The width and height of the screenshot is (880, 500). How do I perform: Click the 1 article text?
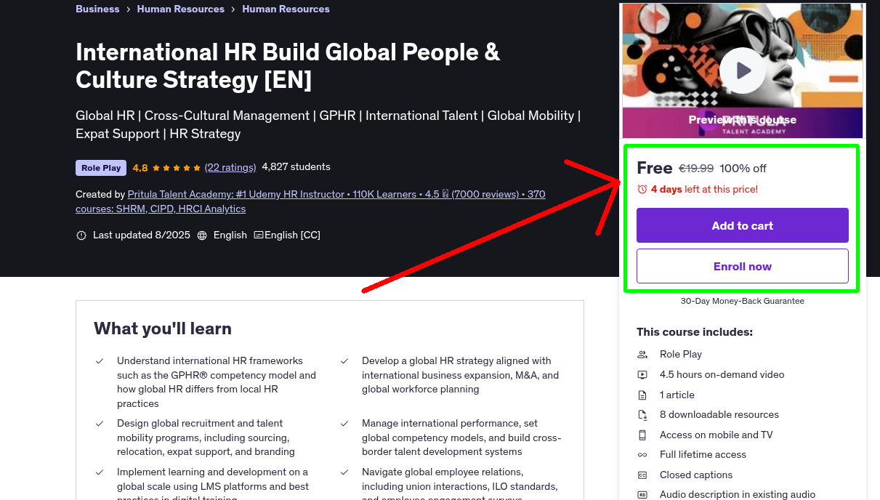pyautogui.click(x=677, y=395)
